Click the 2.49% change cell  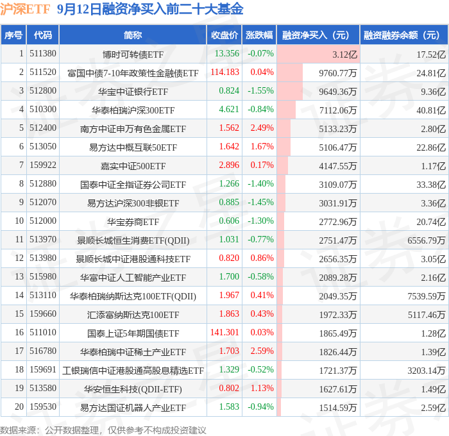(x=262, y=128)
